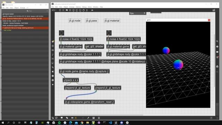Open the Debug menu
The height and width of the screenshot is (125, 222).
pos(84,7)
